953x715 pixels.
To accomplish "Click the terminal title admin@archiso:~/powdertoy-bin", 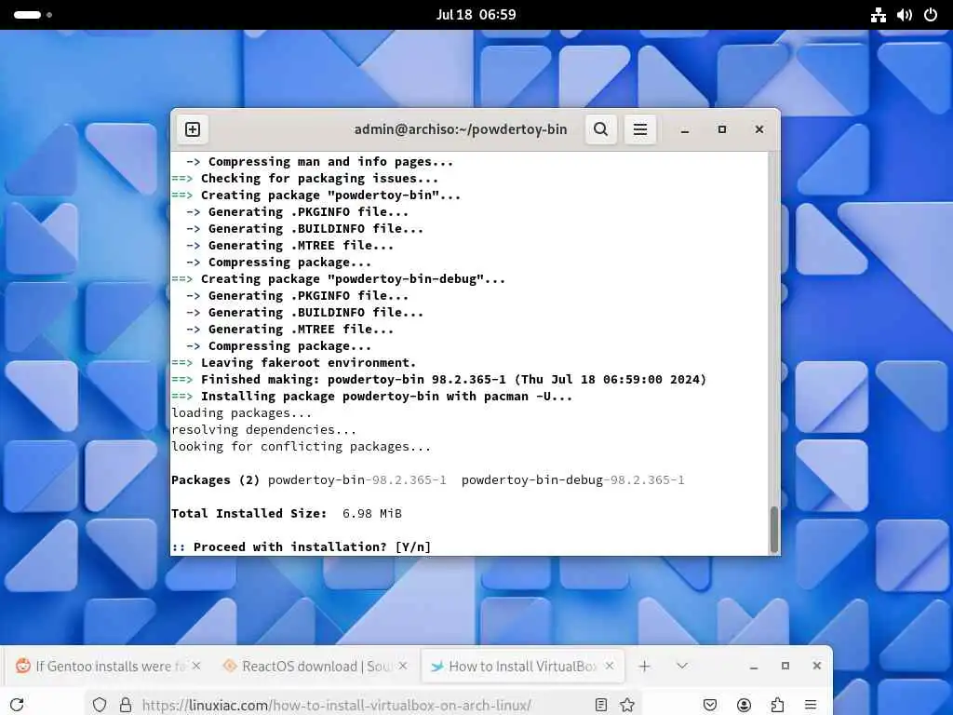I will 461,129.
